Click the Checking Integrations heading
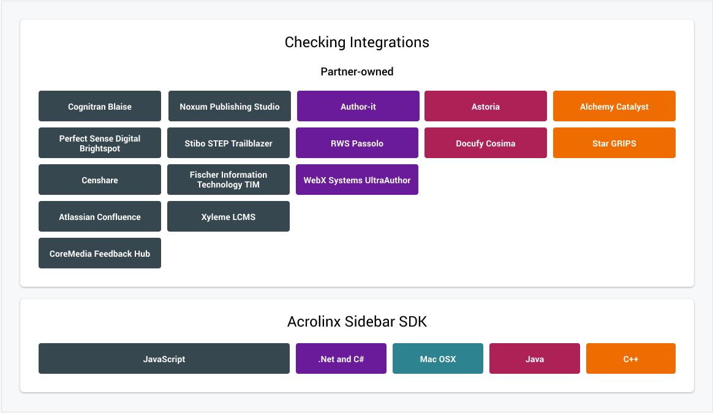The height and width of the screenshot is (413, 713). pos(357,42)
